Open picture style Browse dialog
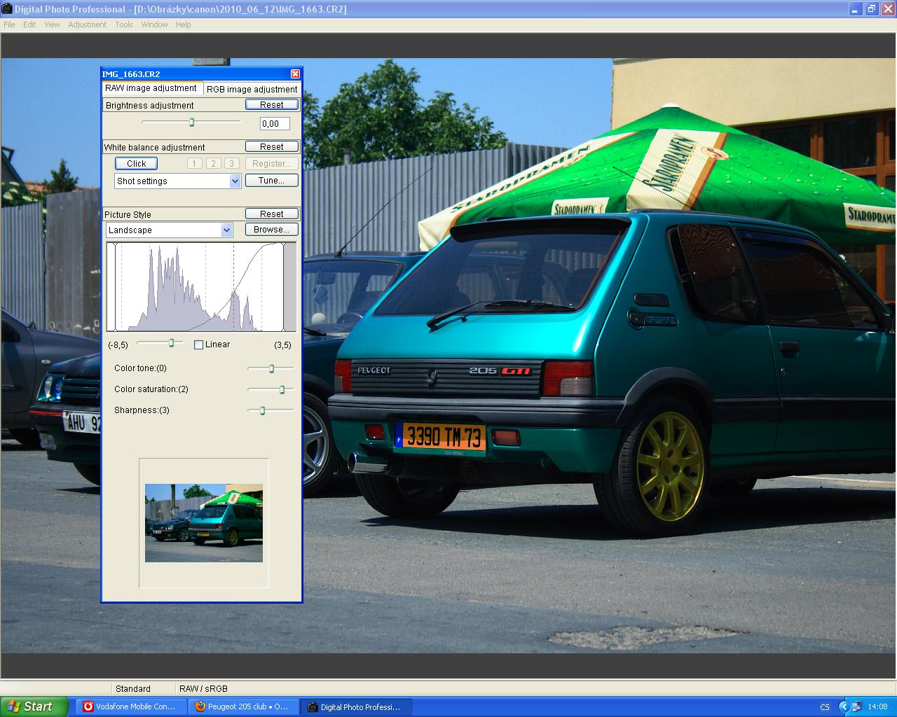The image size is (897, 717). click(x=271, y=229)
